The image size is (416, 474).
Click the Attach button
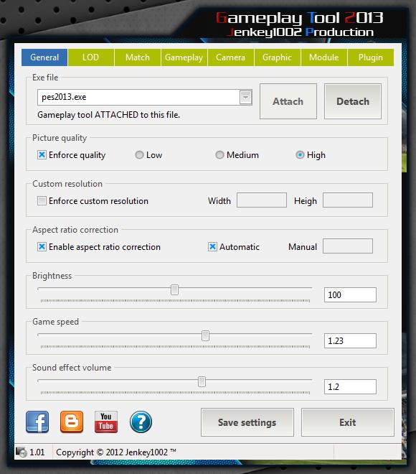[288, 101]
